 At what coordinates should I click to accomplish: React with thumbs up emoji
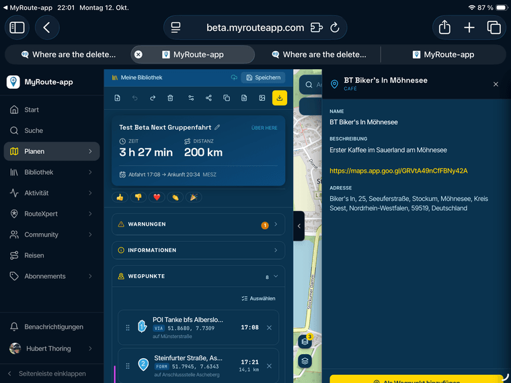pos(120,197)
